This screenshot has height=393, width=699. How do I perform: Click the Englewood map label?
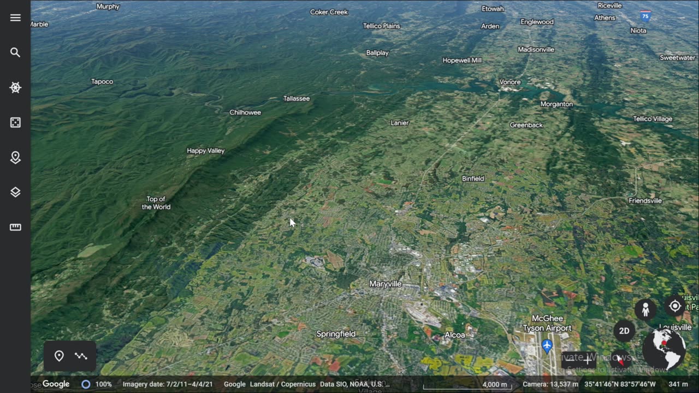click(x=537, y=22)
